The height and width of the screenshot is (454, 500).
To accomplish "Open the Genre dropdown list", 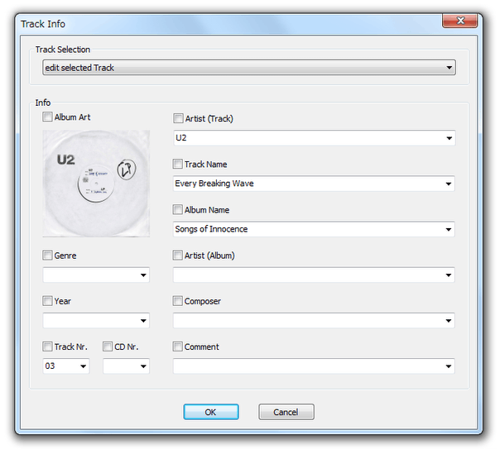I will pos(143,275).
